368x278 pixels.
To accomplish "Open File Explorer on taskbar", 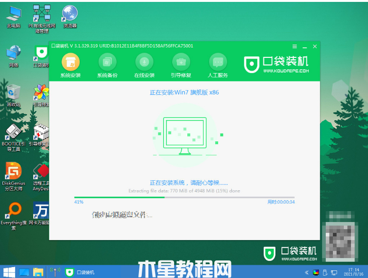I will point(38,272).
